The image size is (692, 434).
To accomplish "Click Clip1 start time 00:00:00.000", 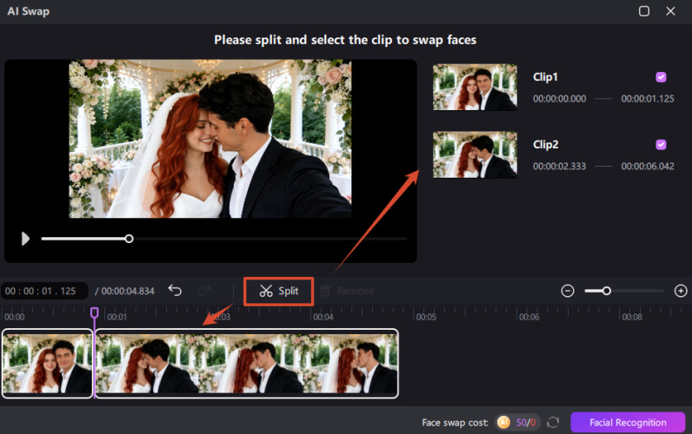I will [x=559, y=99].
